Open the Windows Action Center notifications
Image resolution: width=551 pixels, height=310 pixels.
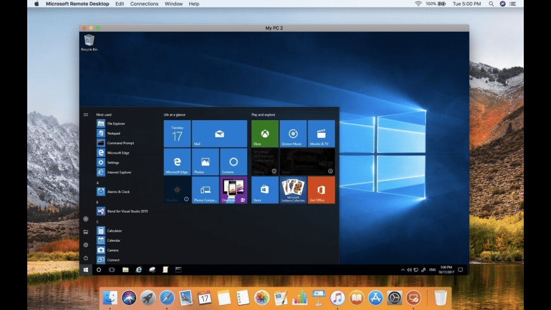pos(462,270)
